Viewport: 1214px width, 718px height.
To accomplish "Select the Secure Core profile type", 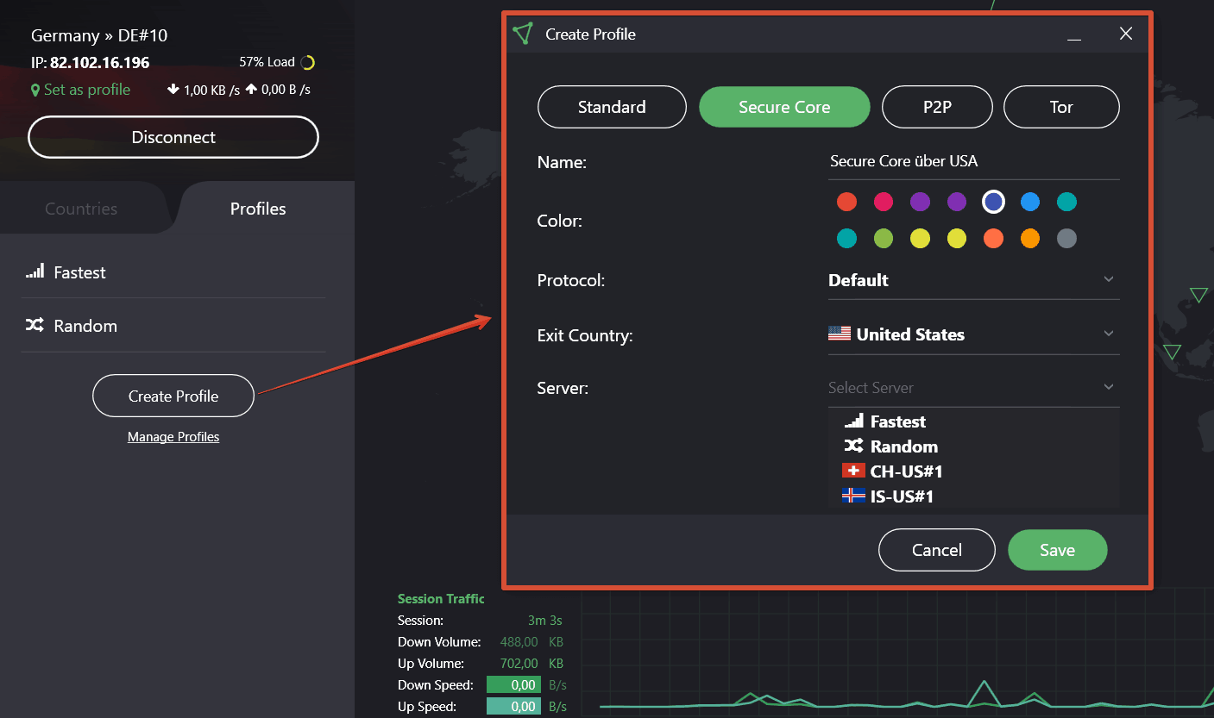I will click(784, 107).
